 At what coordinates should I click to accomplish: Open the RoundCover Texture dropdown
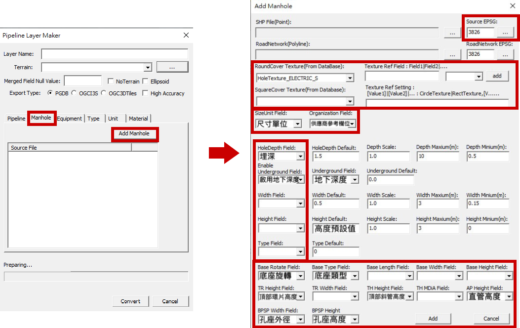(x=350, y=78)
